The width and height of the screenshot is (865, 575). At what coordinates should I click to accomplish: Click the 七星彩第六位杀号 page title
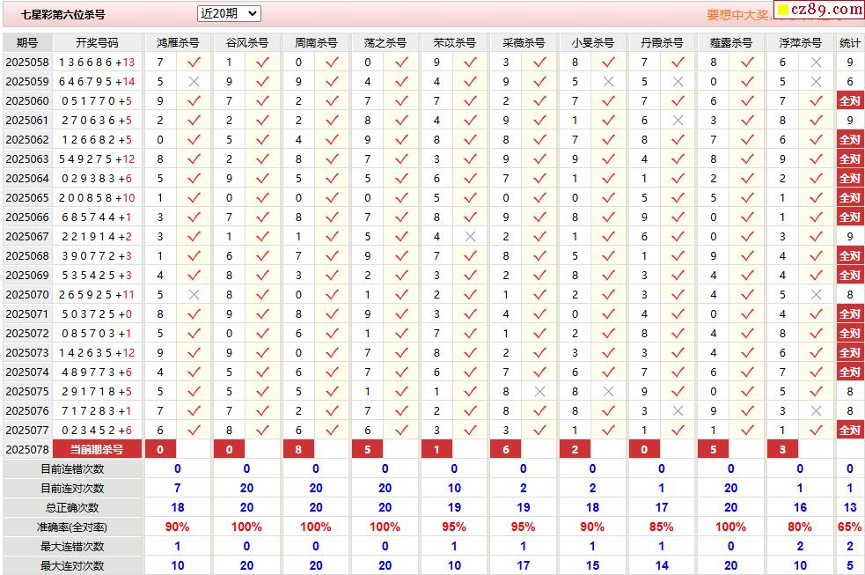(x=62, y=15)
